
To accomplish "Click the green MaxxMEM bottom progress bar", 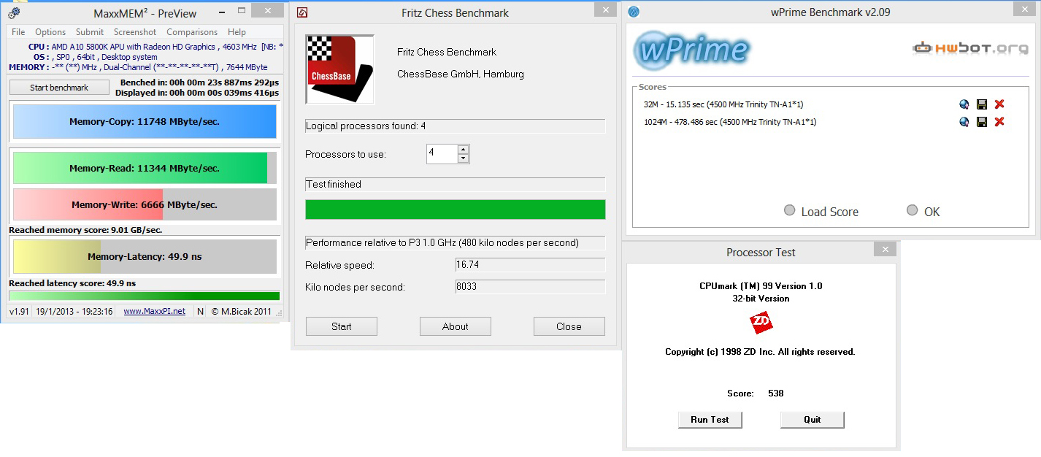I will pos(144,296).
